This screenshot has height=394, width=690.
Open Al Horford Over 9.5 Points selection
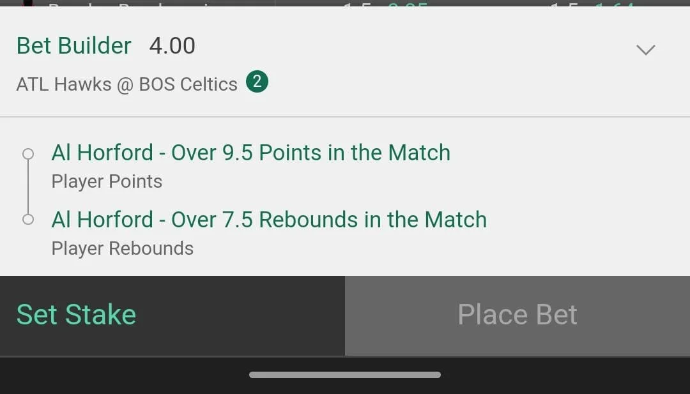click(x=251, y=153)
